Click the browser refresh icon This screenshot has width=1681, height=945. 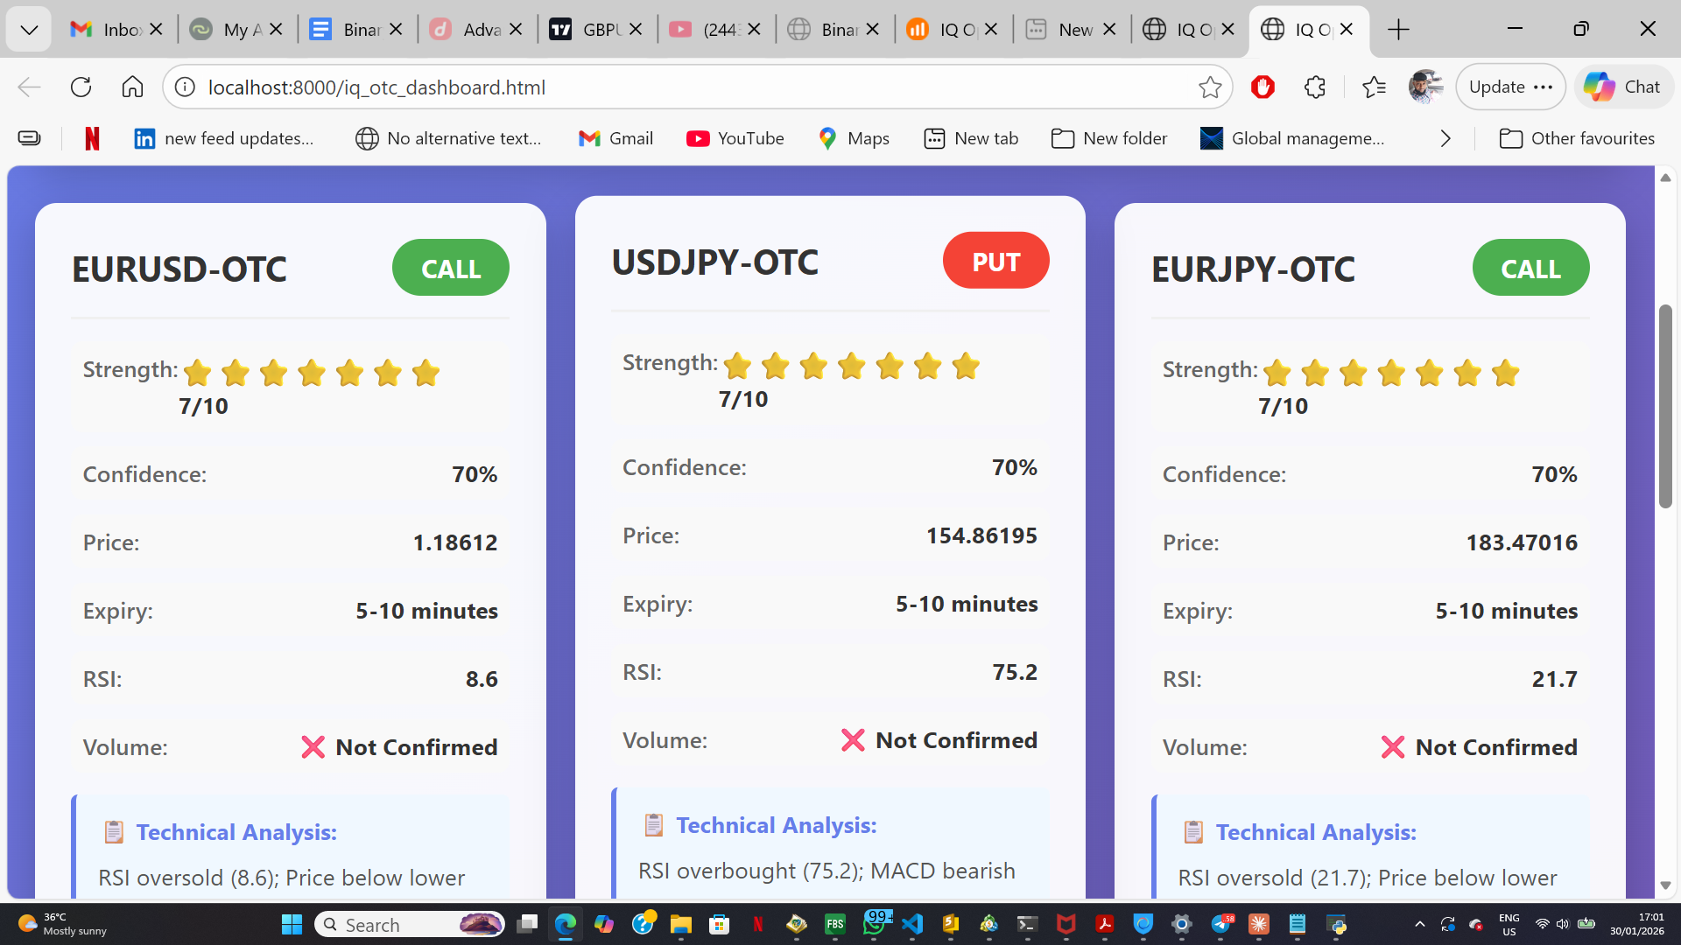click(x=81, y=87)
